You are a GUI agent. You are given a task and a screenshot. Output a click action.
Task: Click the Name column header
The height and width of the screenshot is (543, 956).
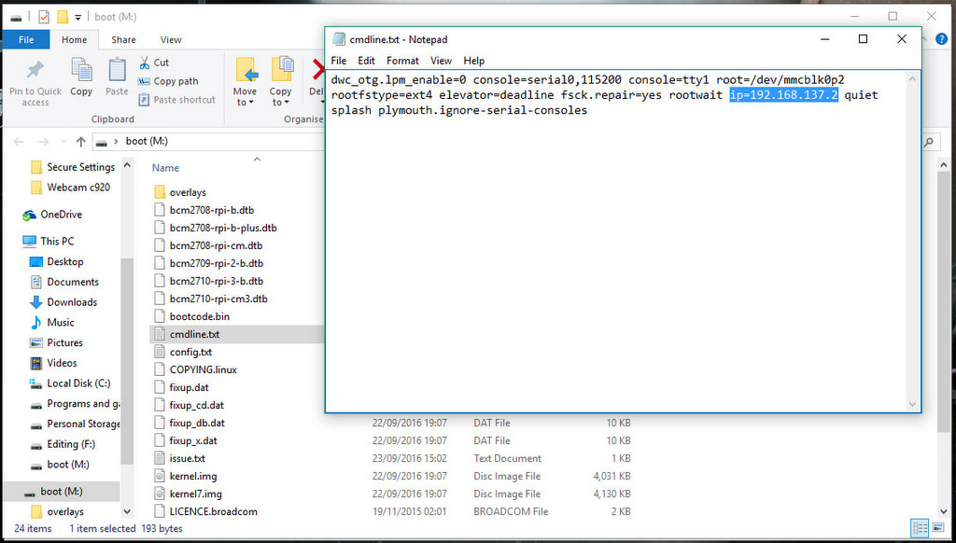tap(166, 168)
